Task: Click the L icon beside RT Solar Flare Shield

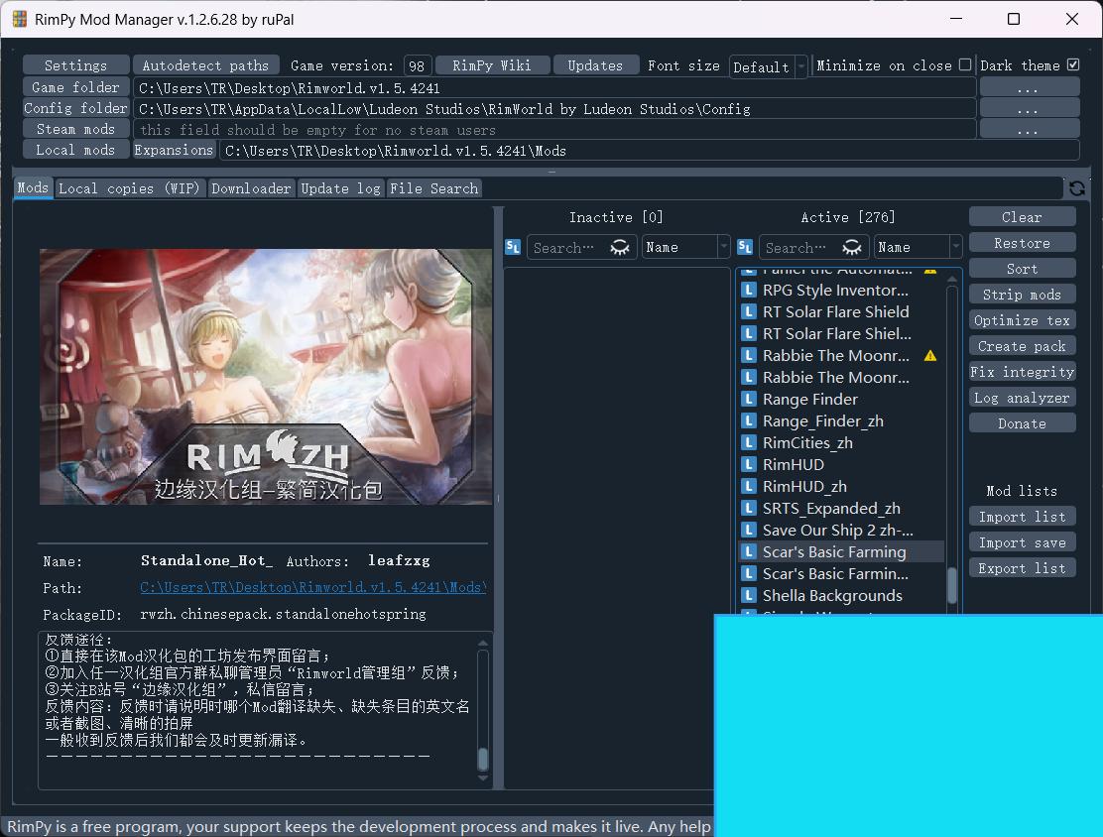Action: click(749, 312)
